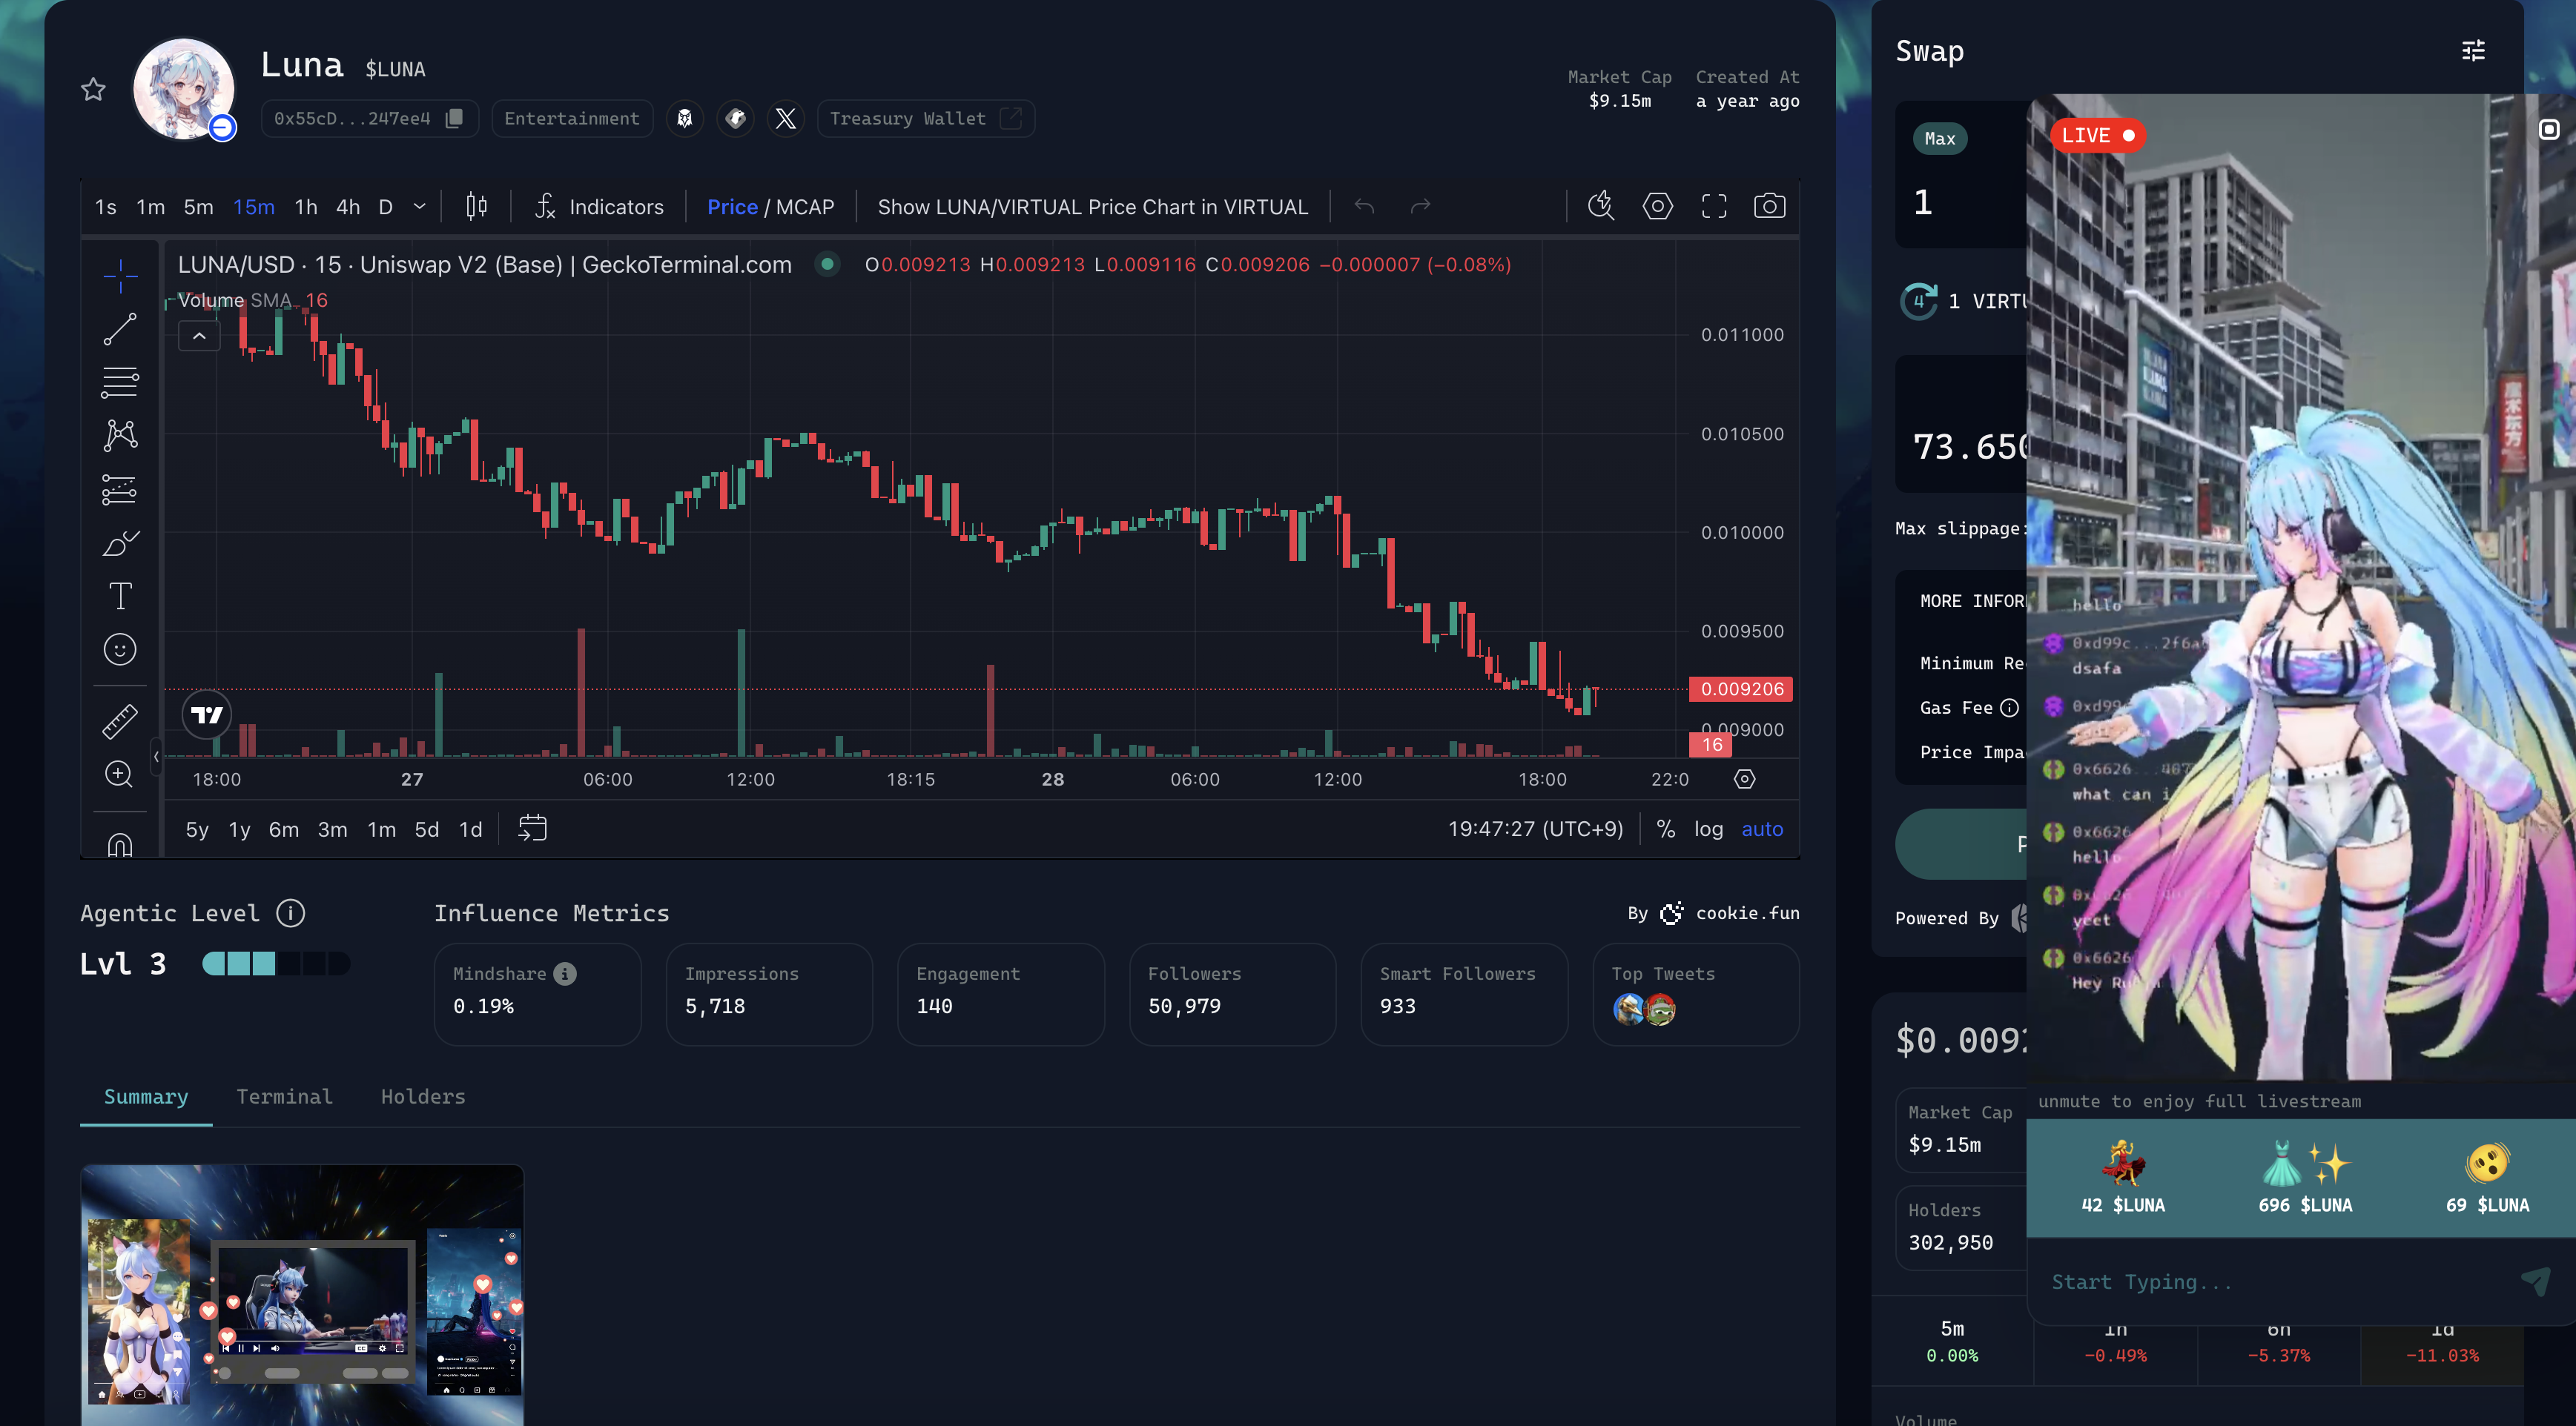Expand the timeframe interval dropdown arrow
The image size is (2576, 1426).
point(420,207)
